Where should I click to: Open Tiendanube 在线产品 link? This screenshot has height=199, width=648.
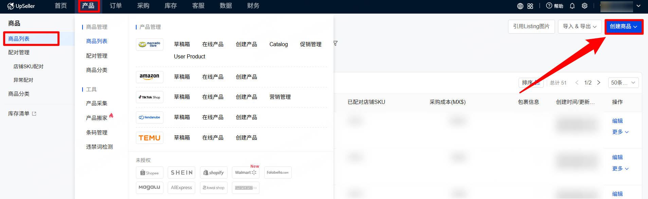click(213, 117)
